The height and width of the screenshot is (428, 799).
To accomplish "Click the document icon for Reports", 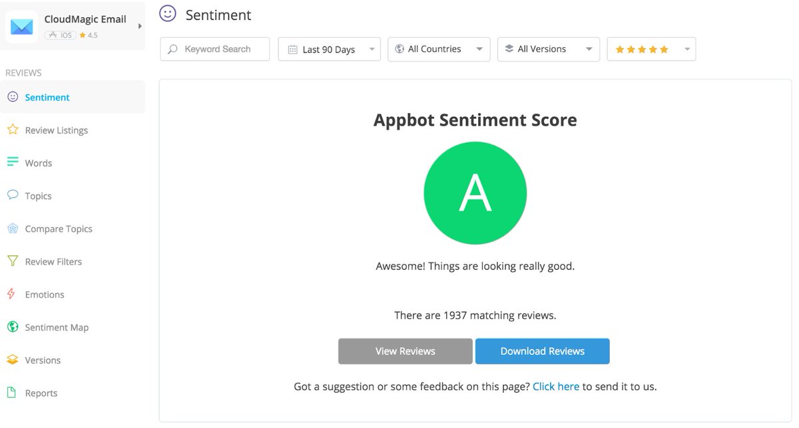I will point(11,393).
